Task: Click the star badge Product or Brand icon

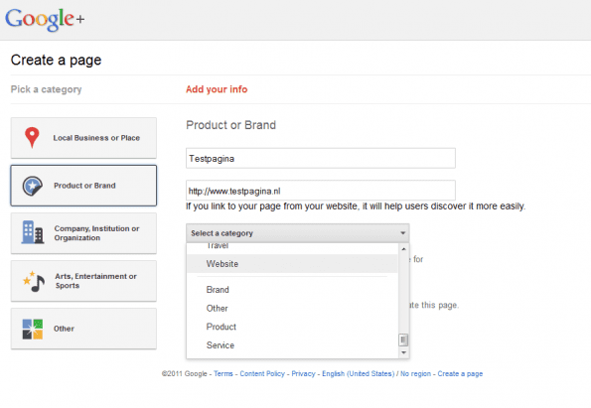Action: 33,186
